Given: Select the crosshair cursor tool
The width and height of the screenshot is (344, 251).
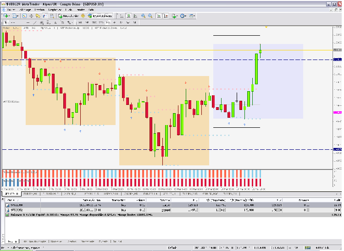Looking at the screenshot, I should click(12, 22).
